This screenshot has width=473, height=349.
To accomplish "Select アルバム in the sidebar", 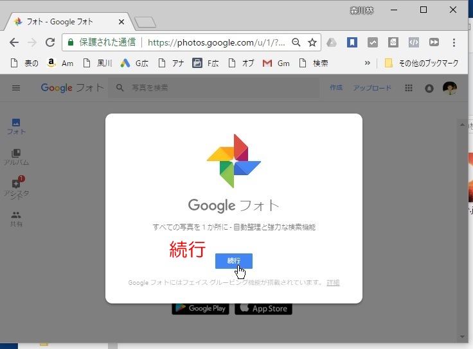I will [16, 157].
